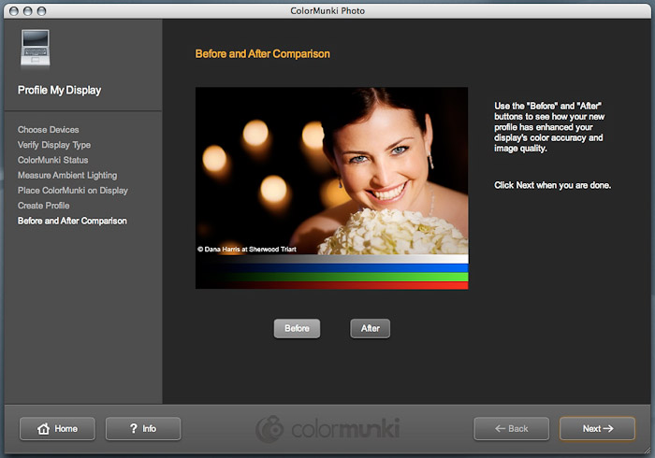Click the bride portrait preview image

pyautogui.click(x=331, y=168)
